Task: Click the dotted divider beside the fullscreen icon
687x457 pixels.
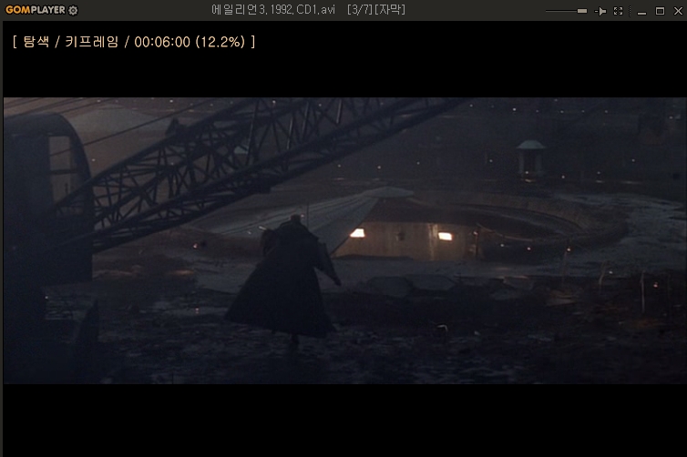Action: click(631, 11)
